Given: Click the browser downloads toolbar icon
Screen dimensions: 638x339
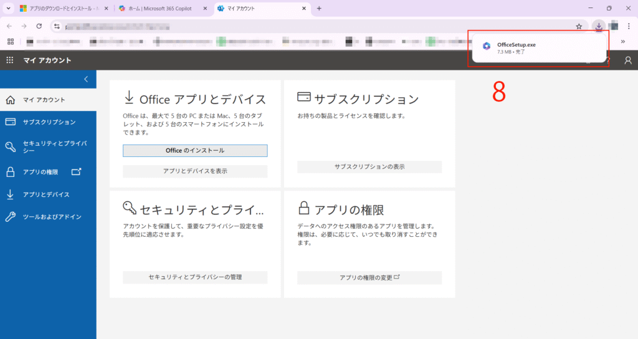Looking at the screenshot, I should (599, 26).
